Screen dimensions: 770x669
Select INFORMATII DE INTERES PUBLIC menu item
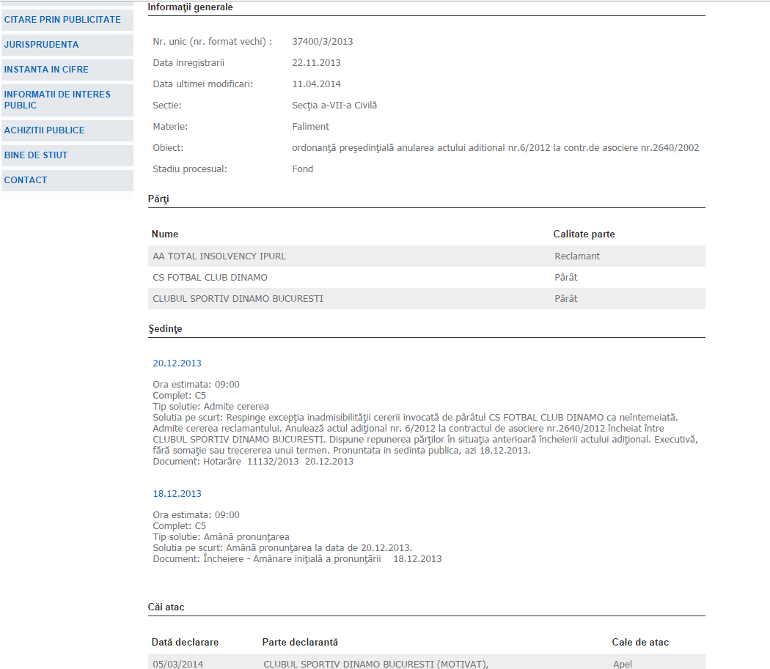(57, 100)
